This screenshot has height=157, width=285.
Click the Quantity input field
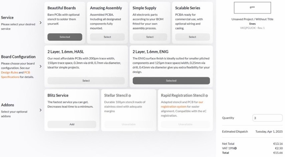[267, 118]
